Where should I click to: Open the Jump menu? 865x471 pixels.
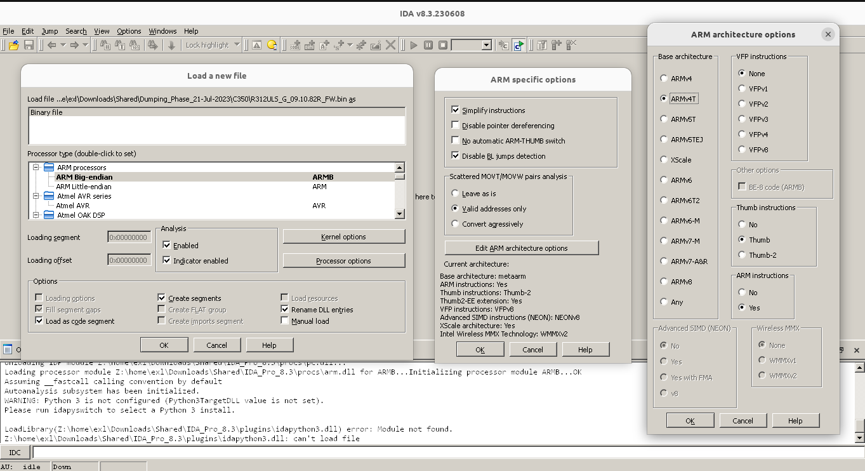click(50, 31)
